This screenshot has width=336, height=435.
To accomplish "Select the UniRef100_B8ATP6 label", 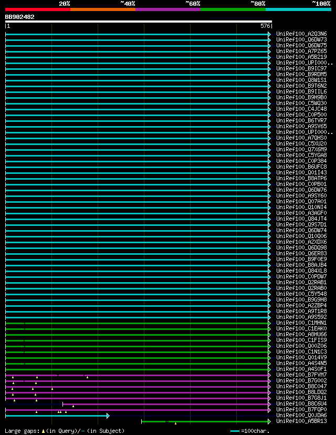I will point(301,179).
